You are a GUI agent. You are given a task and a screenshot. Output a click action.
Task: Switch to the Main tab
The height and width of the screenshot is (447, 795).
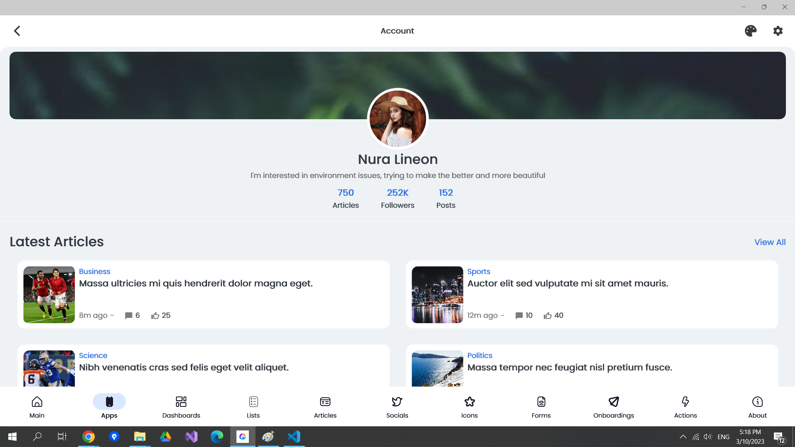tap(37, 406)
